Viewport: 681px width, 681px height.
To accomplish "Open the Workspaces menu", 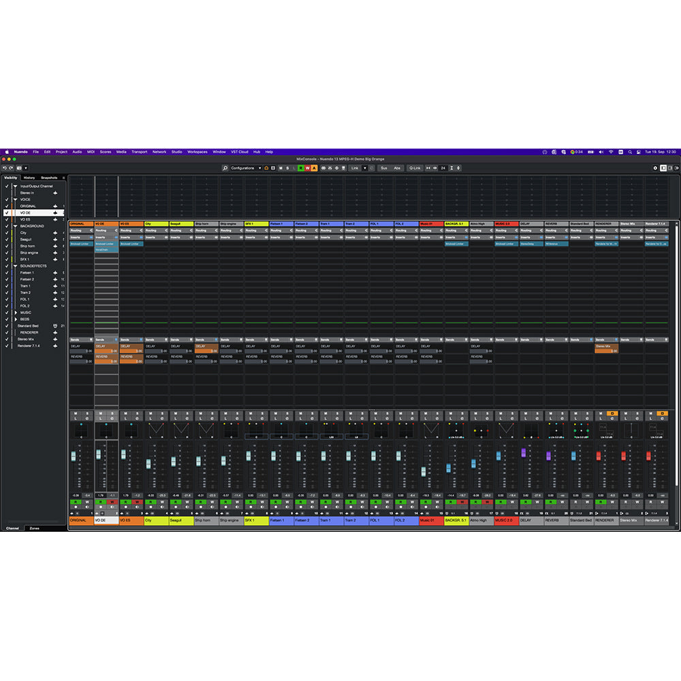I will pos(197,152).
